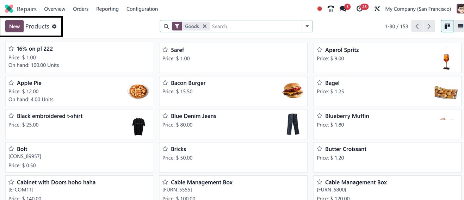This screenshot has height=200, width=464.
Task: Favorite the Apple Pie product star
Action: 11,83
